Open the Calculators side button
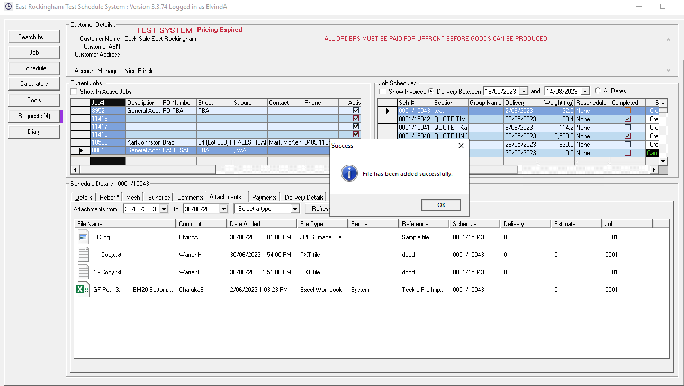Screen dimensions: 684x386 pyautogui.click(x=34, y=84)
